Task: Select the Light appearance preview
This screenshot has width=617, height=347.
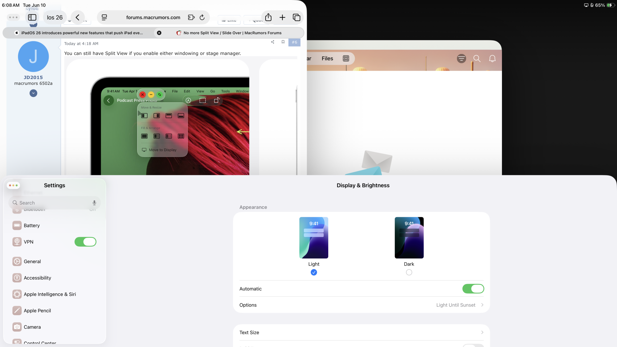Action: click(314, 238)
